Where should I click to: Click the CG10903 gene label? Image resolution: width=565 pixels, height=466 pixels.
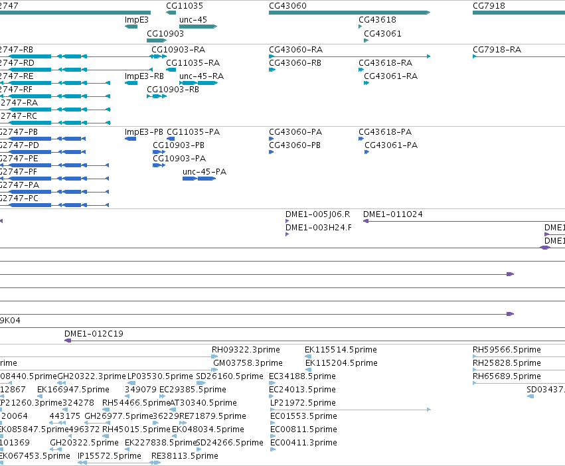(x=165, y=33)
